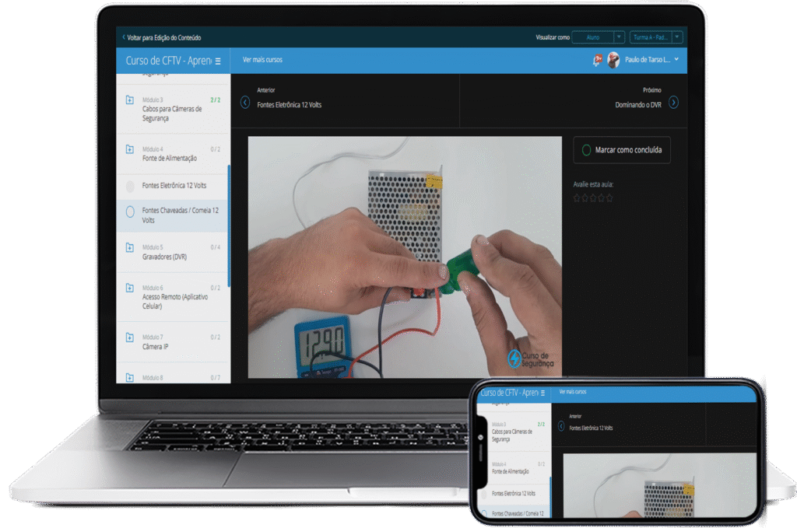
Task: Open the Turma A - Fad... dropdown
Action: click(656, 37)
